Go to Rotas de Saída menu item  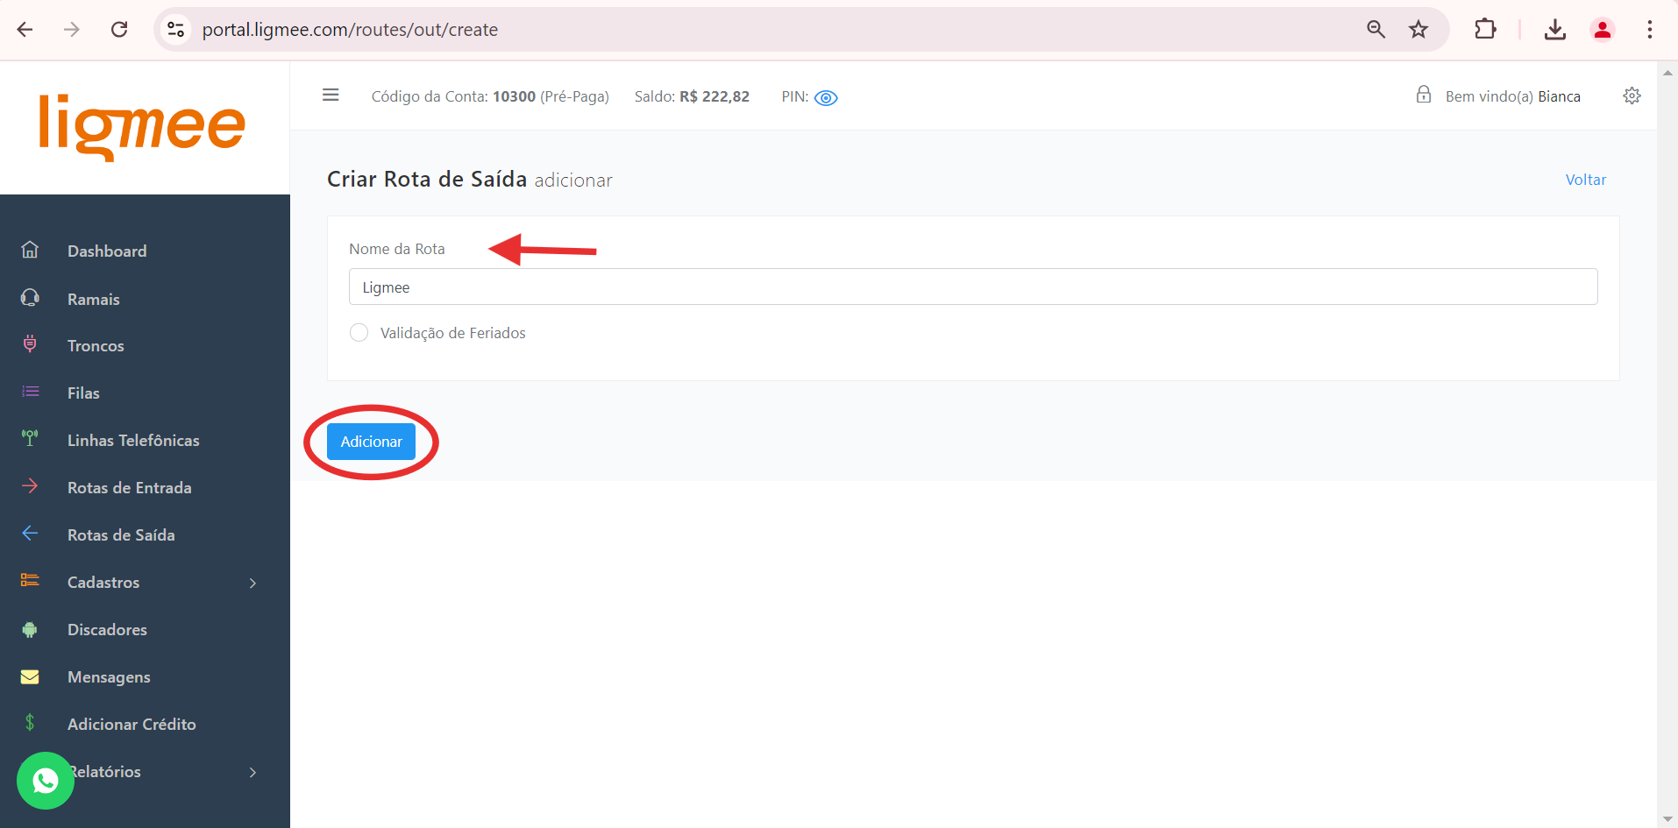click(121, 535)
